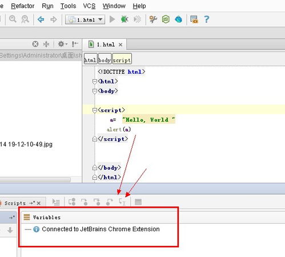
Task: Click the blue info icon beside connection message
Action: (x=36, y=229)
